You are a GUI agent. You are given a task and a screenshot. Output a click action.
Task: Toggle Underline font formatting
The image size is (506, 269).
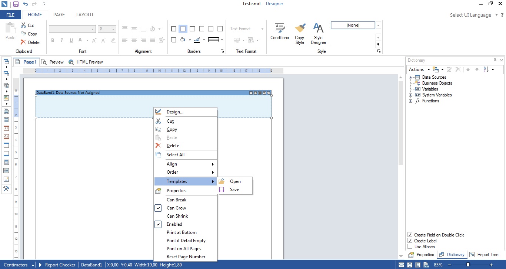coord(71,40)
